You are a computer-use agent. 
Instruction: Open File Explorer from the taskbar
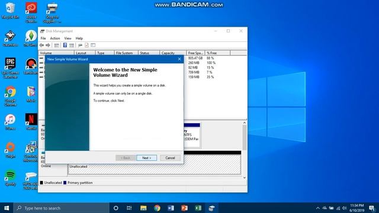[143, 208]
